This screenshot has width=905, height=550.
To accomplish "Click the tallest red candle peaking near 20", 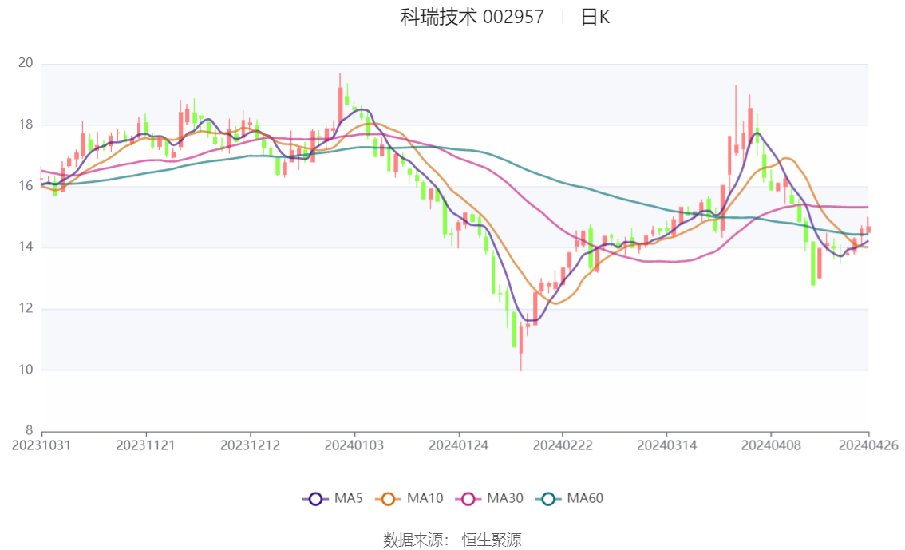I will pyautogui.click(x=340, y=104).
